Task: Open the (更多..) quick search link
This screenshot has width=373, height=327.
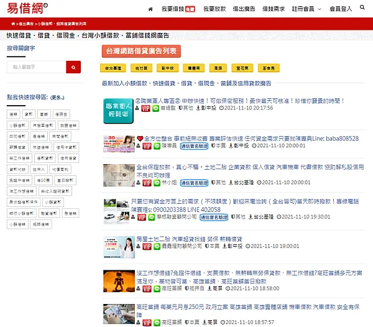Action: click(57, 98)
